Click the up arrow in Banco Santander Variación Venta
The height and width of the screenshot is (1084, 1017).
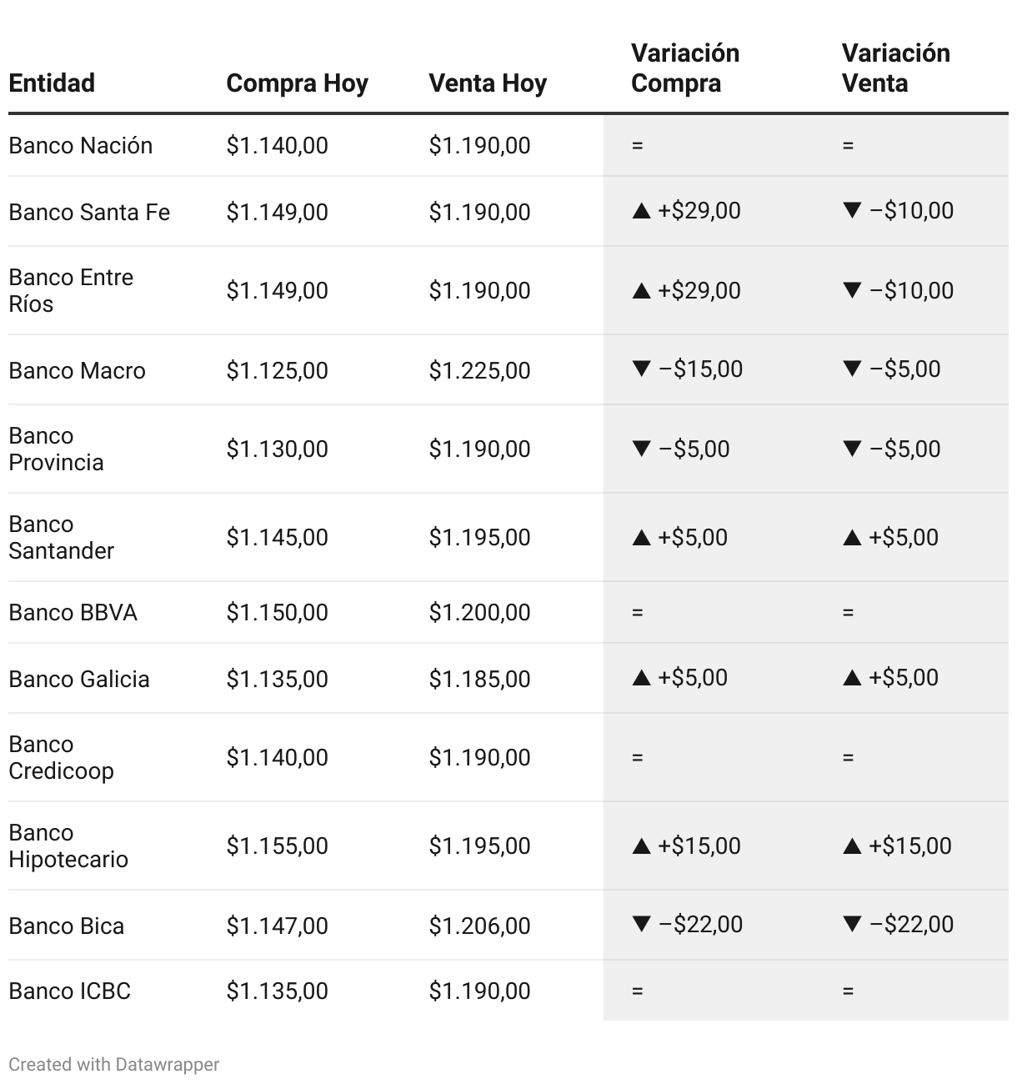pos(852,538)
